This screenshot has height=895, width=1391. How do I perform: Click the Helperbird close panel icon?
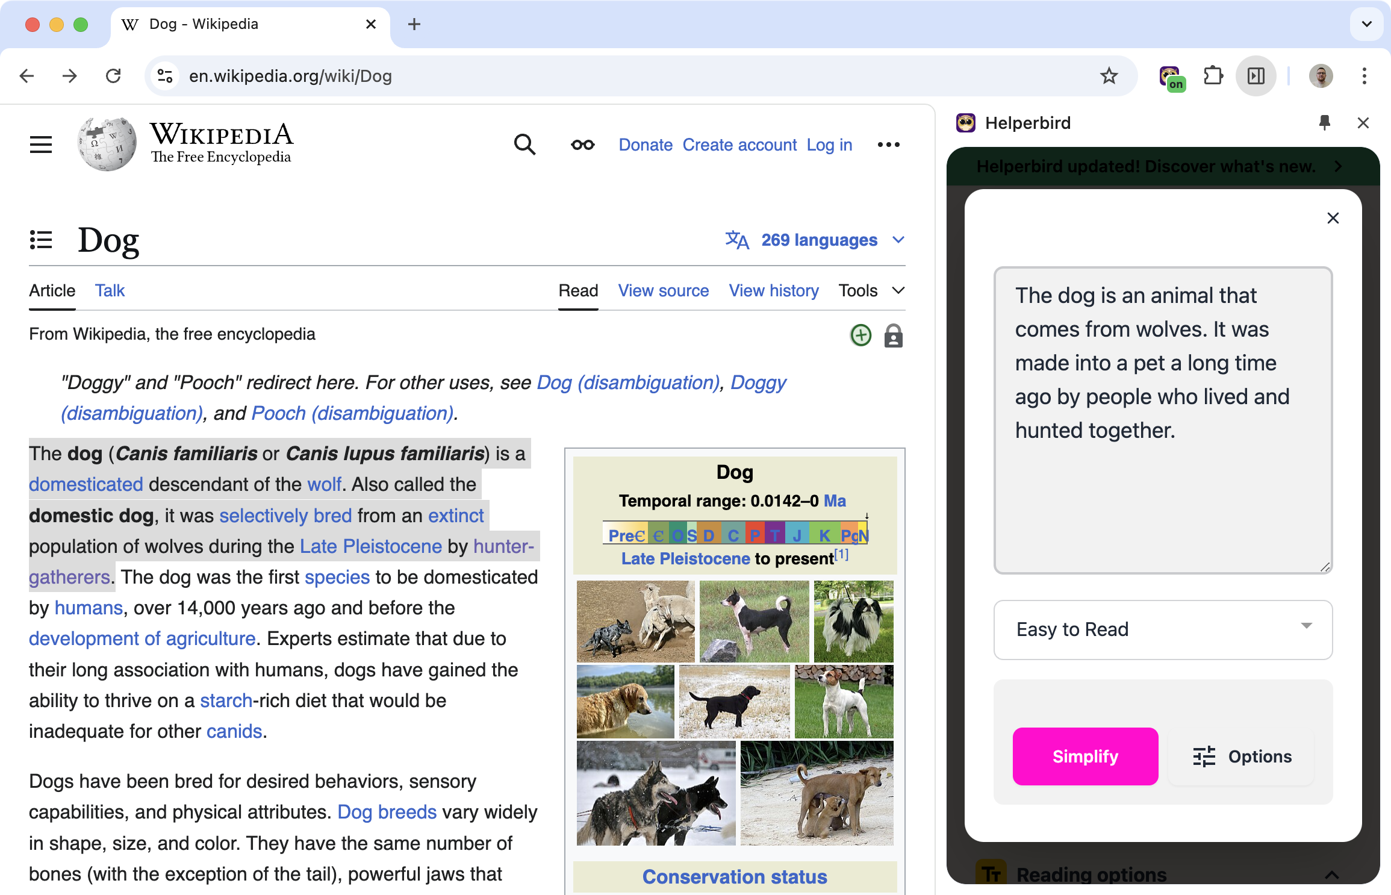point(1364,123)
